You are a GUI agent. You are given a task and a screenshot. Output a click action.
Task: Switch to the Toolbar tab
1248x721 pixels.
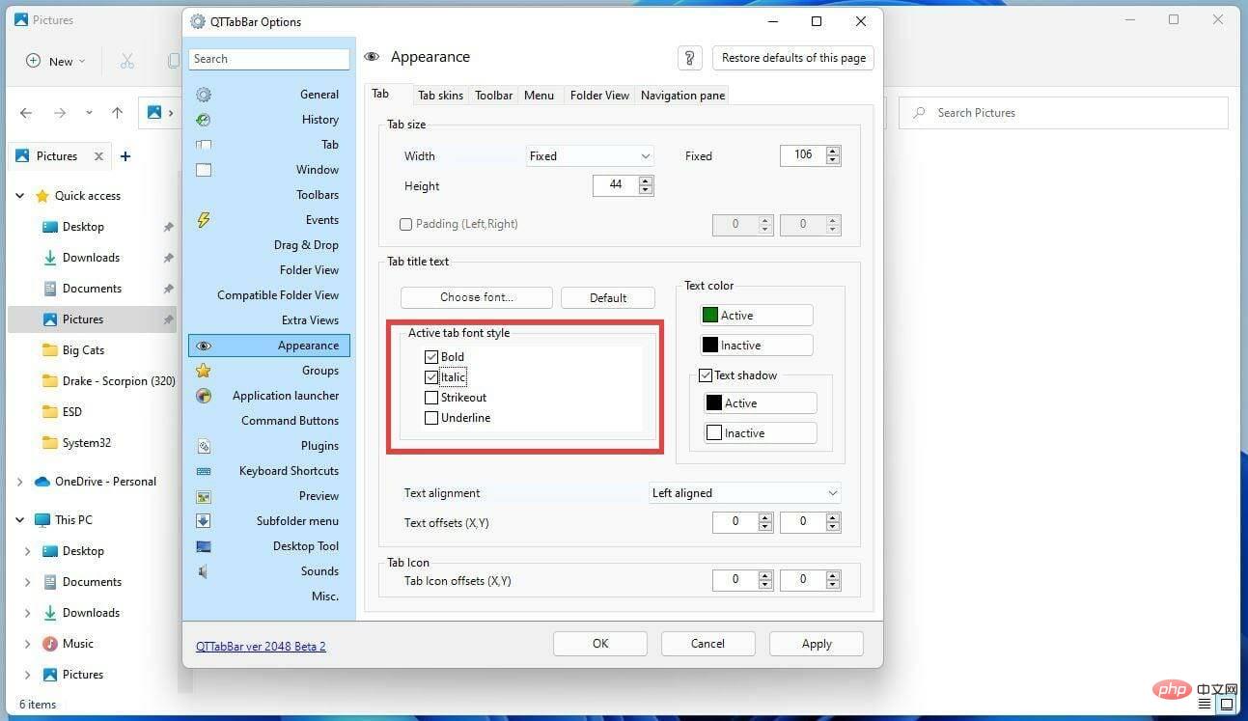click(x=493, y=96)
